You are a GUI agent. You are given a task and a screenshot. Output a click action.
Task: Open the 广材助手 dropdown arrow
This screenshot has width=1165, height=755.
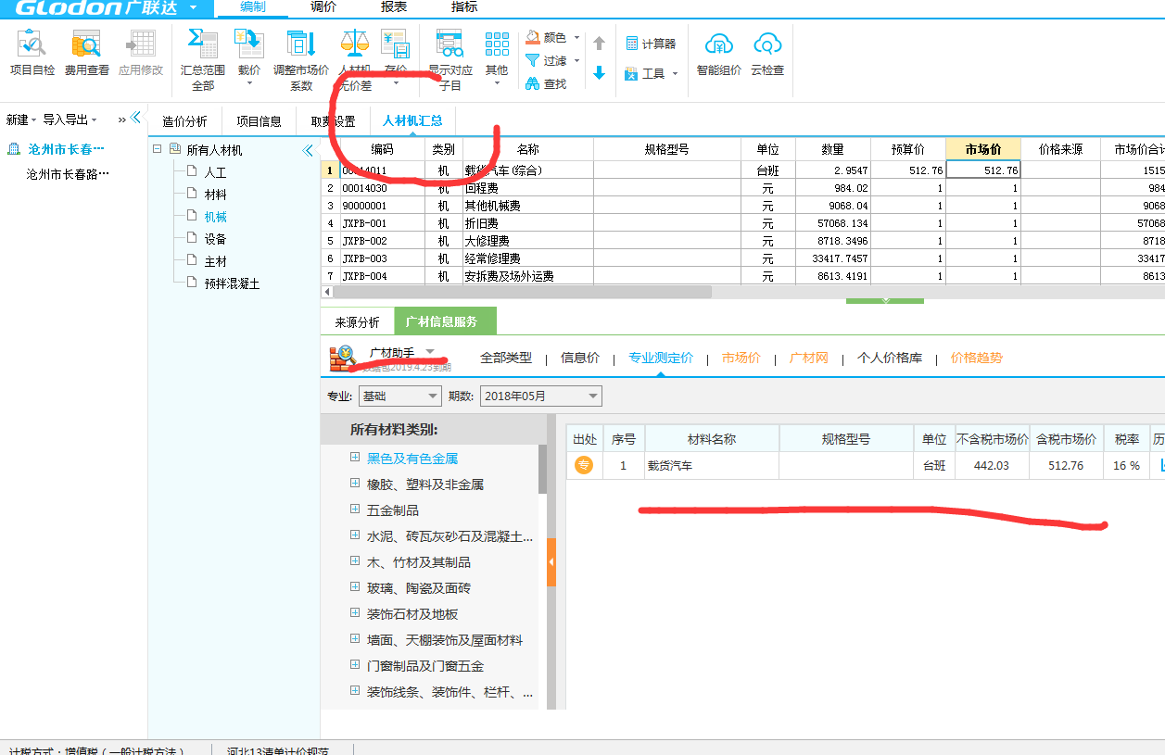pos(430,352)
